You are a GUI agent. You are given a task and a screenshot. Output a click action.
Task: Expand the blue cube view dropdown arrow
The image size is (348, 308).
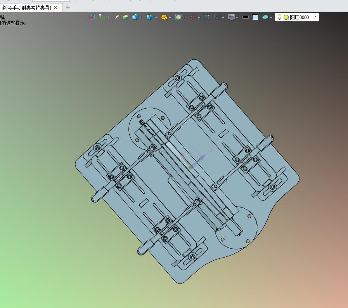pos(141,17)
